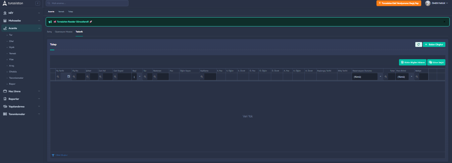The image size is (452, 163).
Task: Collapse the sidebar with the chevron button
Action: point(38,3)
